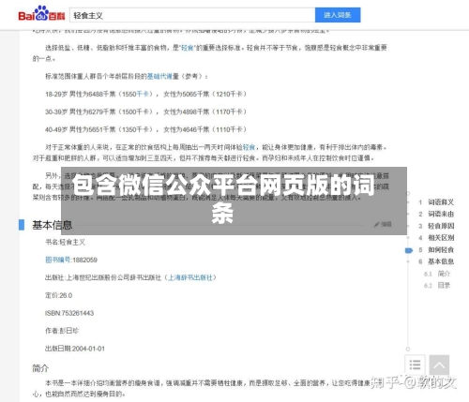
Task: Open the 图书编号 link
Action: coord(58,260)
